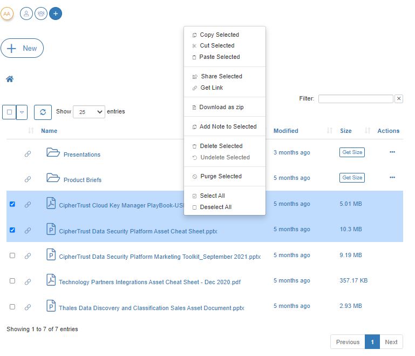The width and height of the screenshot is (415, 356).
Task: Check Thales Data Discovery pptx checkbox
Action: 12,307
